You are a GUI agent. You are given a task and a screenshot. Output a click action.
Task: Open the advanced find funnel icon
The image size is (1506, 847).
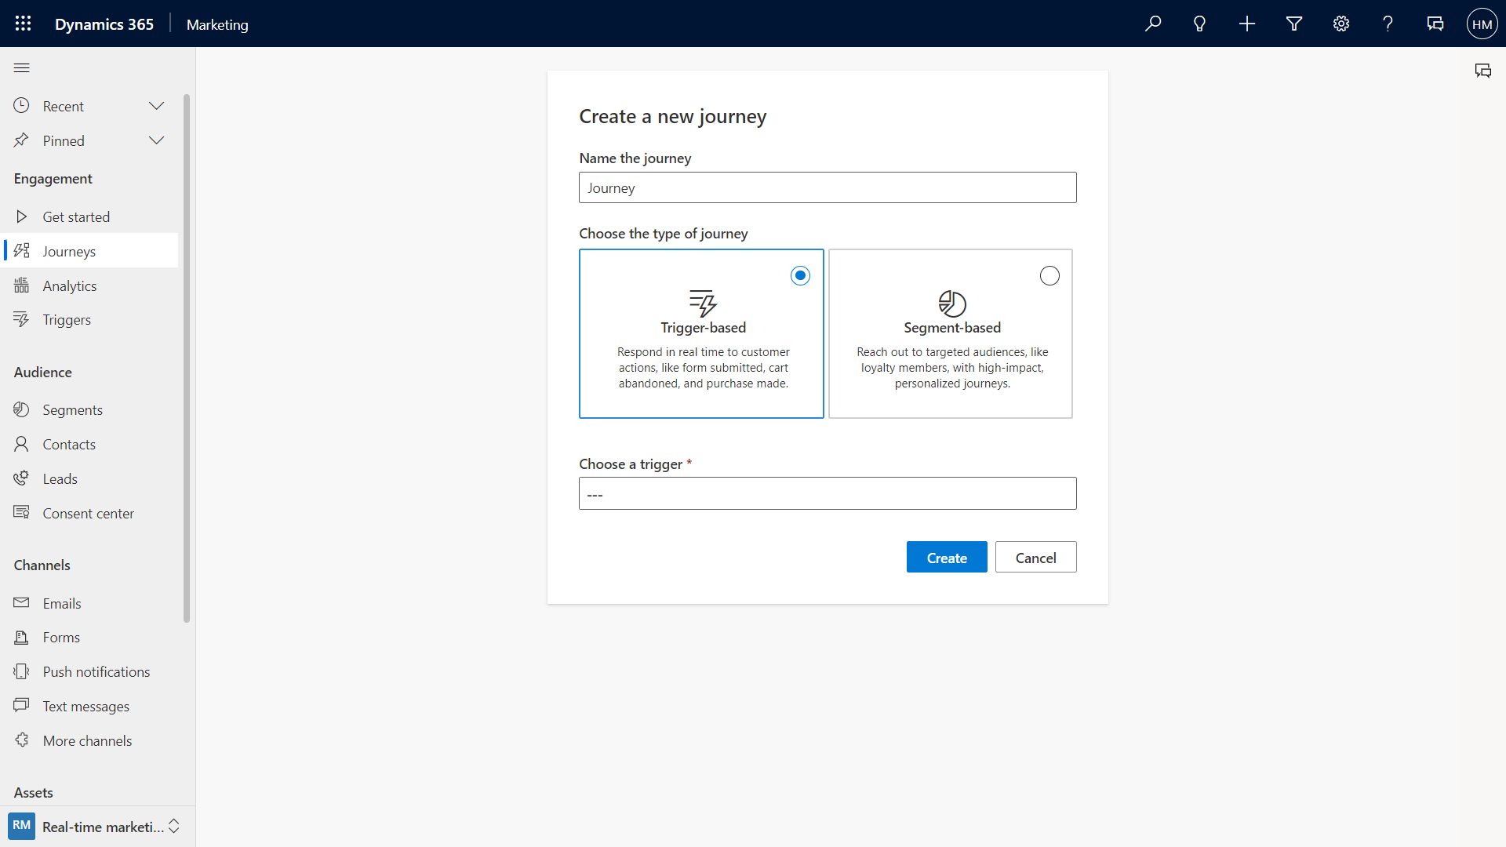[x=1294, y=24]
